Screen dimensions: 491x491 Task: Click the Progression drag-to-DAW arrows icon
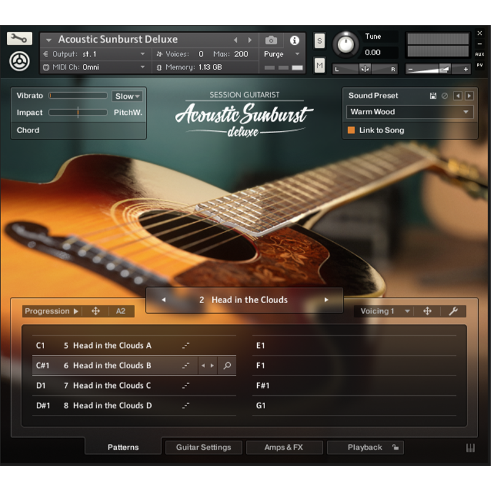[x=96, y=311]
